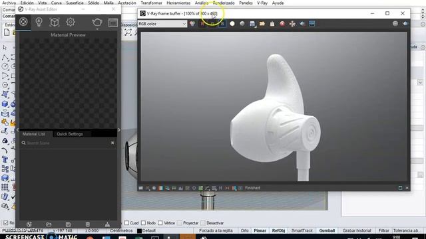Viewport: 426px width, 239px height.
Task: Enable the Cuad osnap checkbox
Action: [x=126, y=223]
